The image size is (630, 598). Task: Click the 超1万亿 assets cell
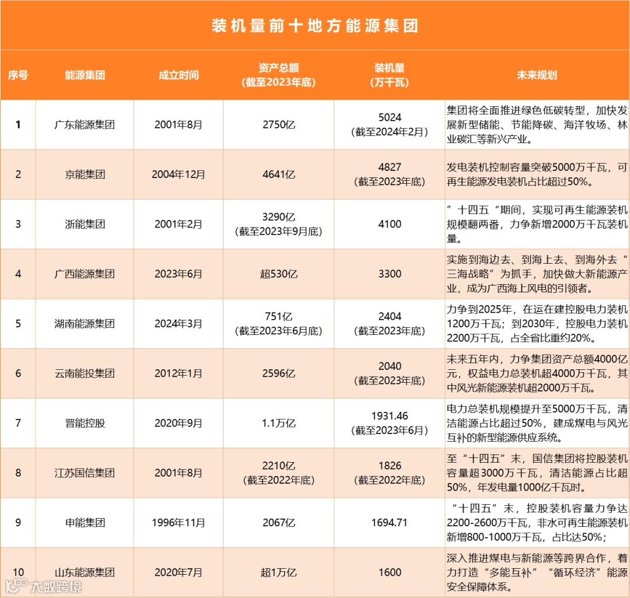(x=279, y=572)
